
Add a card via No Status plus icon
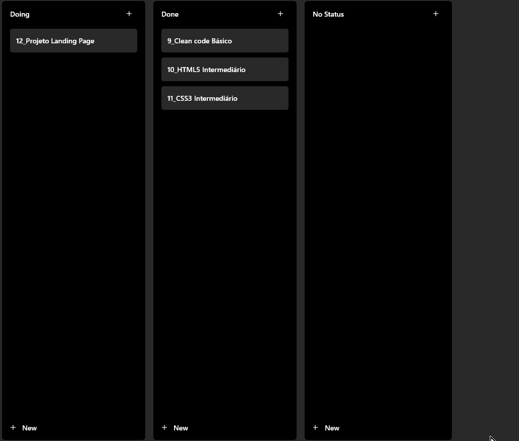point(436,14)
